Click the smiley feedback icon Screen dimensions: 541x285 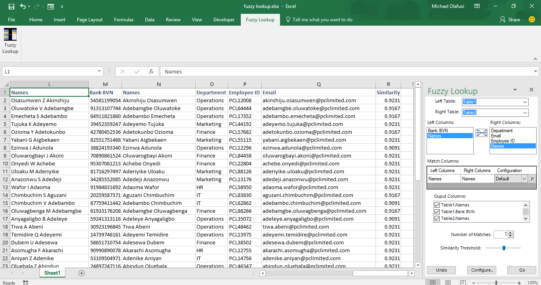[x=532, y=19]
